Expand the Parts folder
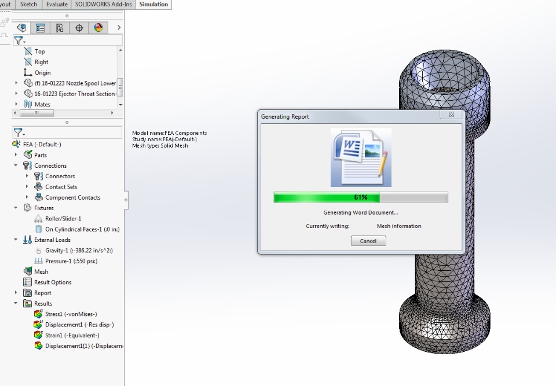 pos(16,155)
